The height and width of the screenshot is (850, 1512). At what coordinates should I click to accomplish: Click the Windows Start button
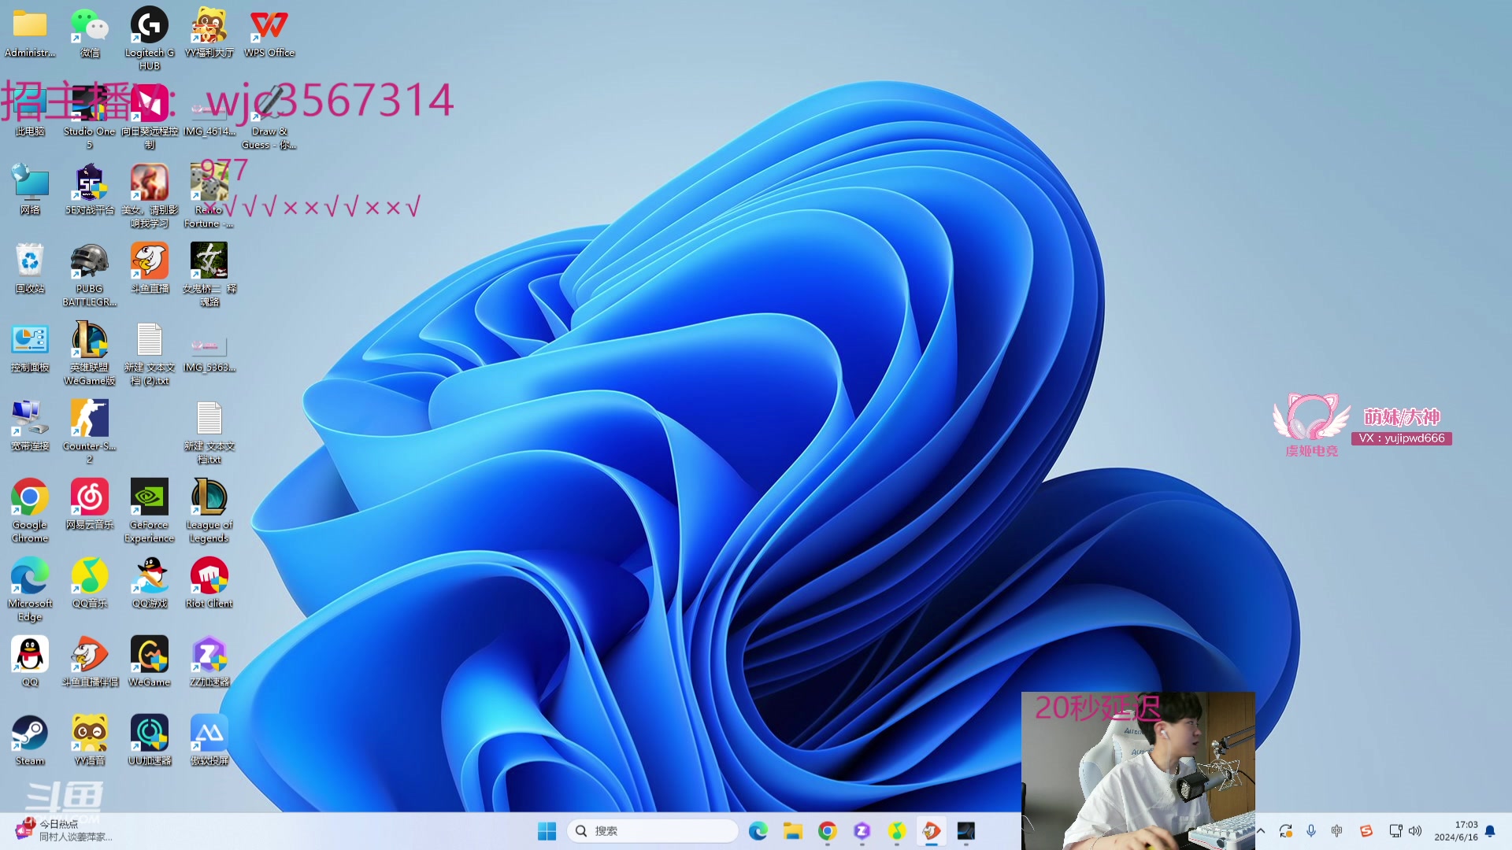(547, 831)
